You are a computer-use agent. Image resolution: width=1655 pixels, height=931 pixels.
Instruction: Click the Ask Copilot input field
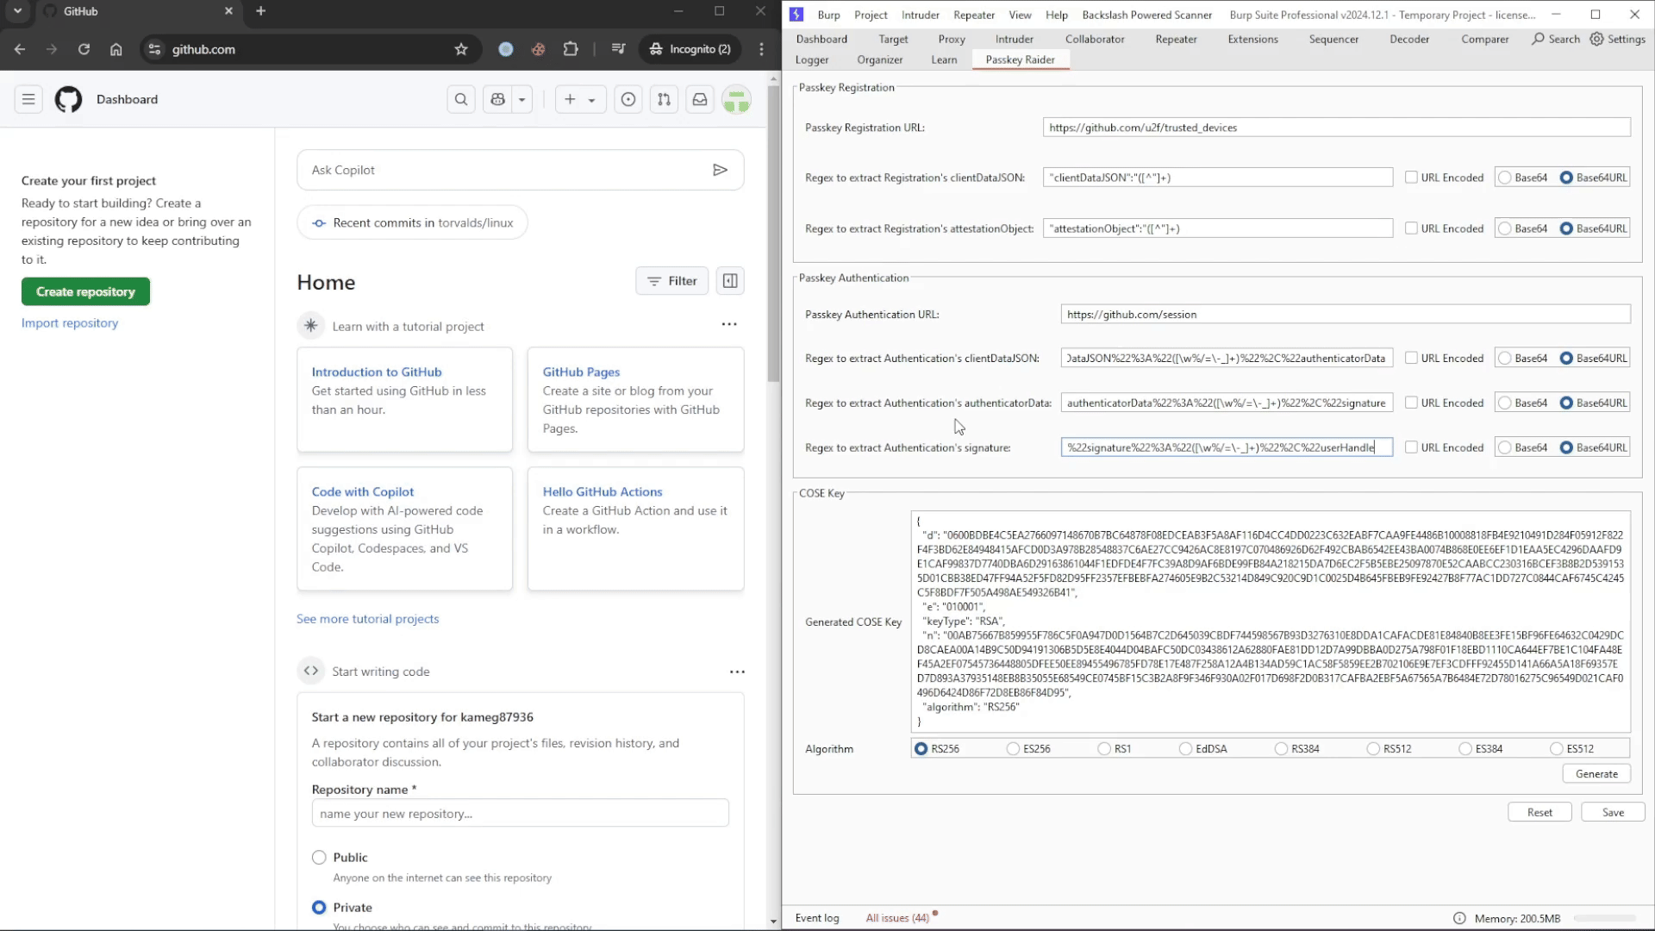point(521,170)
